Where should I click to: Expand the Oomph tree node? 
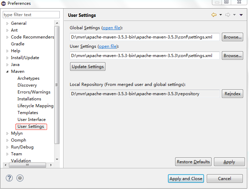pos(7,140)
